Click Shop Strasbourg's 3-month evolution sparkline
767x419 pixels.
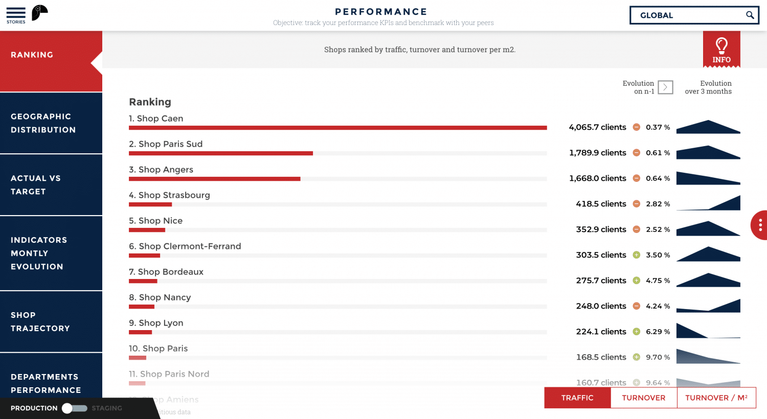click(708, 203)
